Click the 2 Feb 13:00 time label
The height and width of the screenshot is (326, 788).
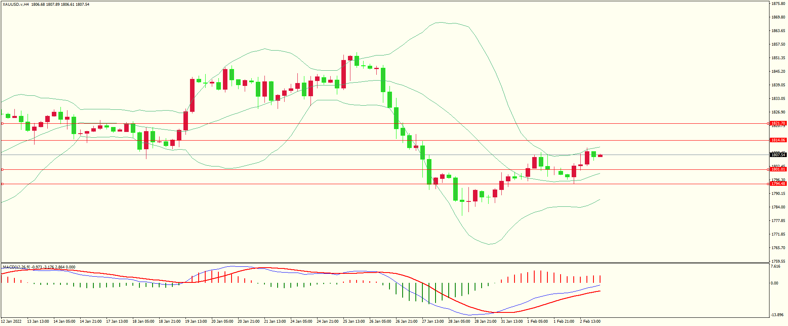590,321
